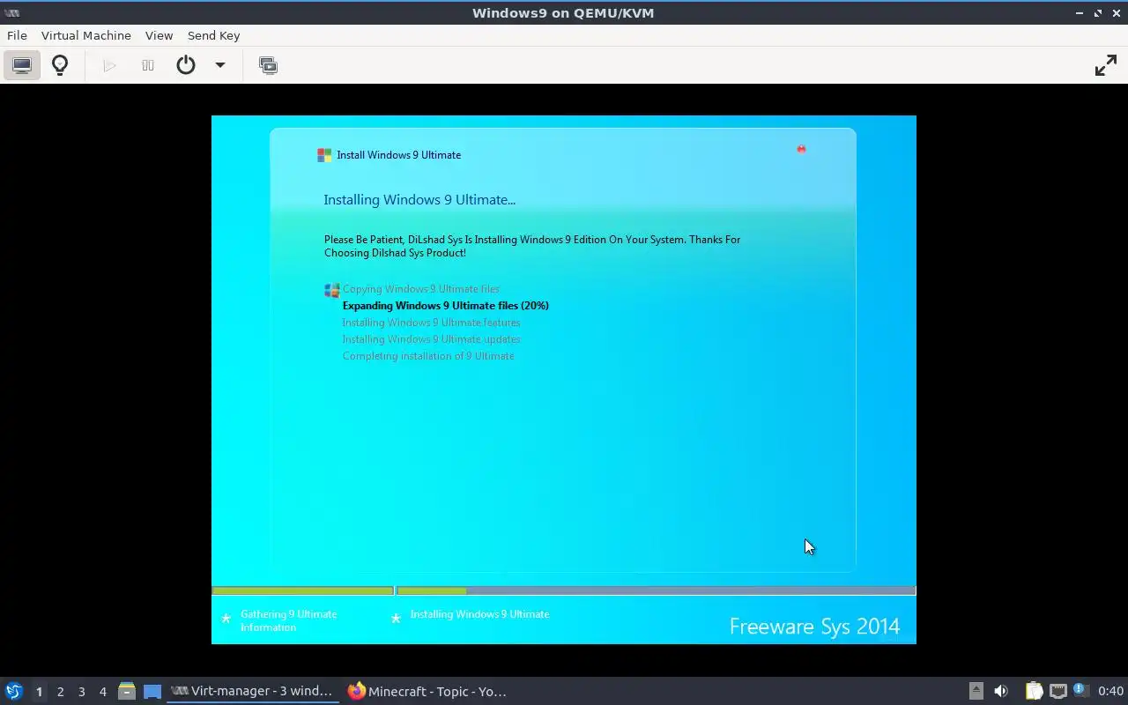Screen dimensions: 1128x705
Task: Click 'Installing Windows 9 Ultimate features' step
Action: 431,323
